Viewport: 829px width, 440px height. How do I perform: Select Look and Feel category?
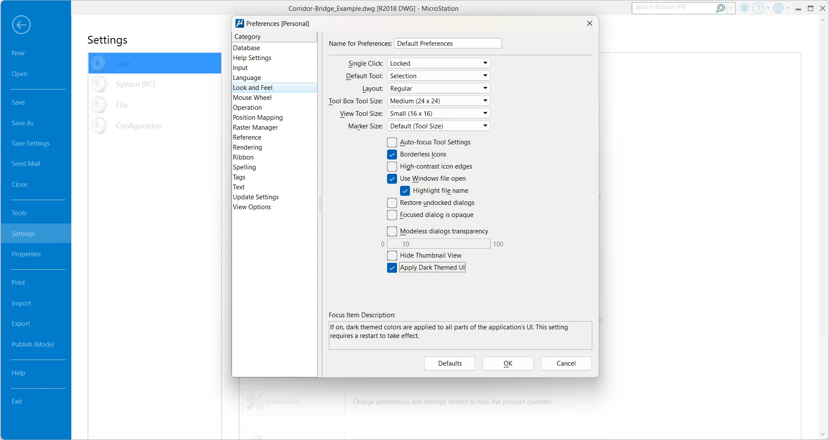(274, 88)
